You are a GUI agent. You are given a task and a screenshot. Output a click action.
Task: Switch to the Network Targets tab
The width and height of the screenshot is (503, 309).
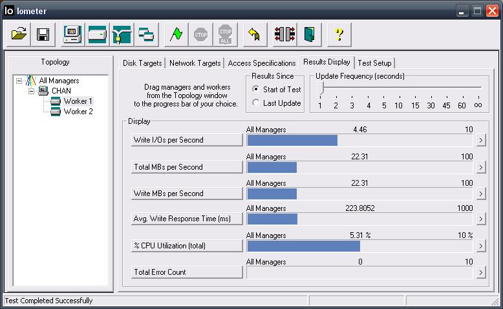(x=195, y=63)
